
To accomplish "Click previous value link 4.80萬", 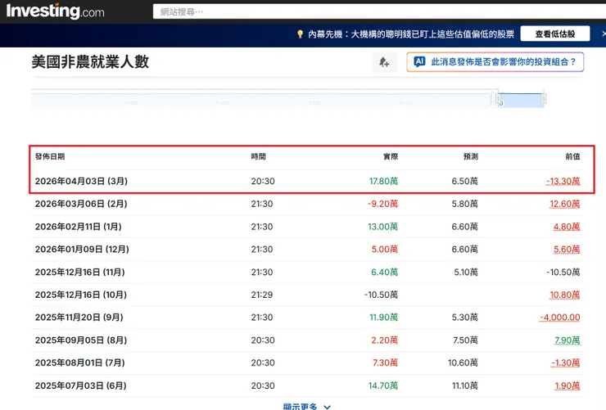I will pyautogui.click(x=567, y=227).
